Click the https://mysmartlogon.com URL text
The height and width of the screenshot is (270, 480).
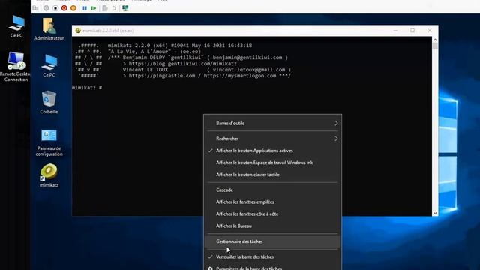240,75
